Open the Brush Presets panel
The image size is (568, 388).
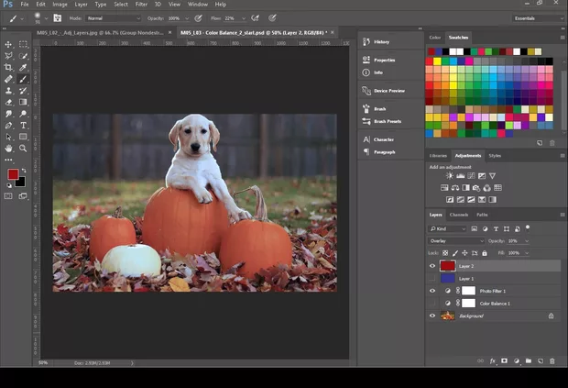(387, 121)
